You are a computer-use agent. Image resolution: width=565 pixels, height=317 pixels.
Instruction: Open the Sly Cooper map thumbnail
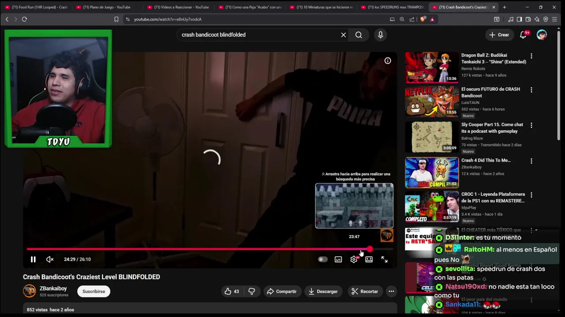click(x=432, y=137)
